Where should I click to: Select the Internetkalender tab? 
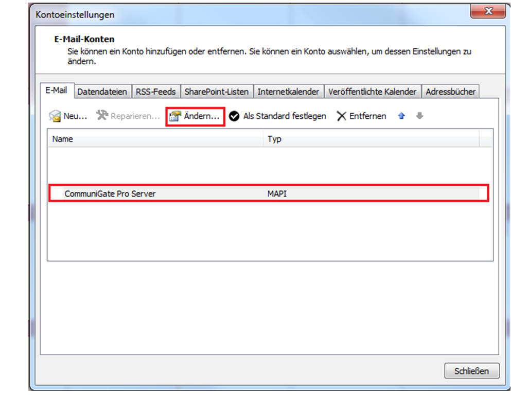pos(288,92)
